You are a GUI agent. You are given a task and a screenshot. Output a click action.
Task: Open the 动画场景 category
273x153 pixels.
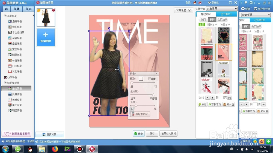click(10, 77)
